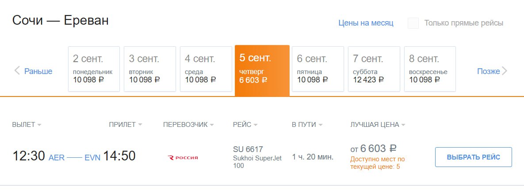Sort by В ПУТИ duration arrow
524x193 pixels.
click(321, 125)
